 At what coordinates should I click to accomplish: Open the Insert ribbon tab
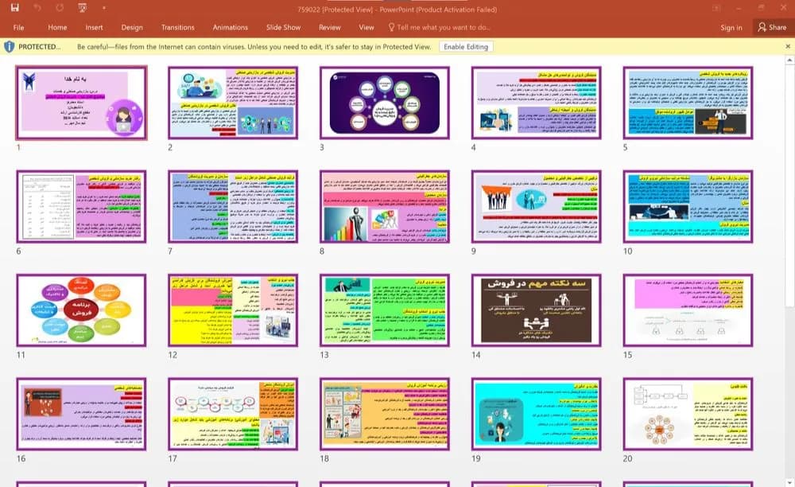[94, 27]
